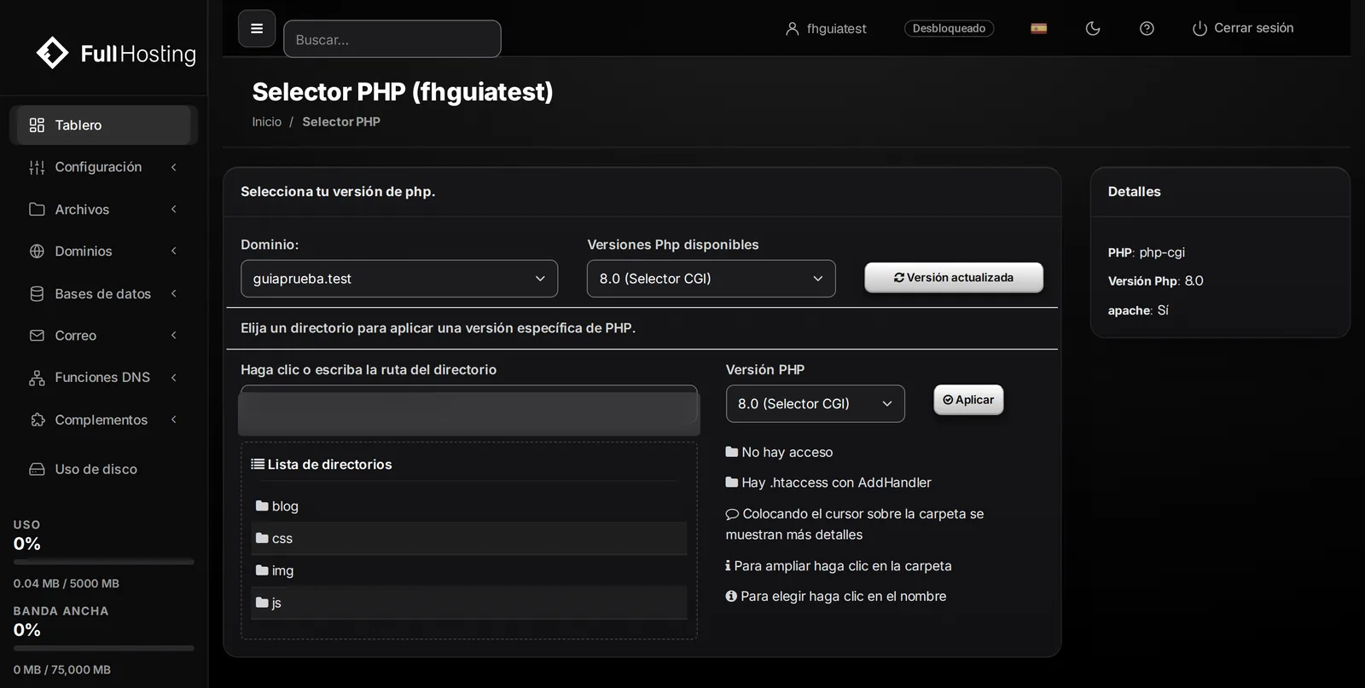Click the fhguiatest user profile

tap(826, 28)
